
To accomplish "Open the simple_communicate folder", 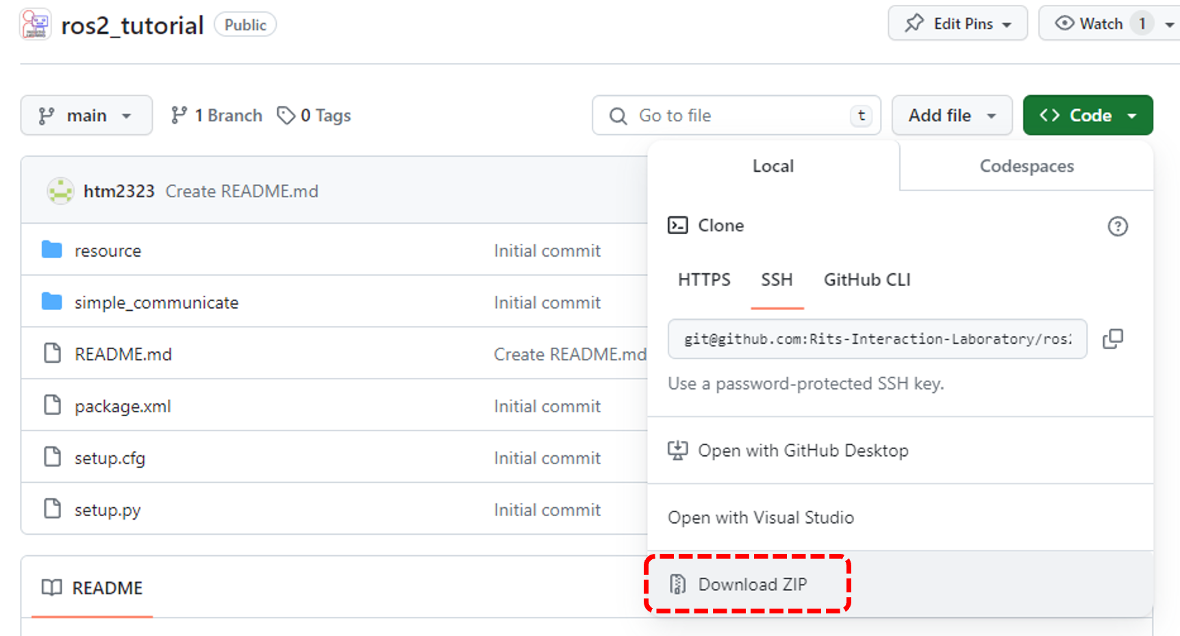I will click(156, 303).
